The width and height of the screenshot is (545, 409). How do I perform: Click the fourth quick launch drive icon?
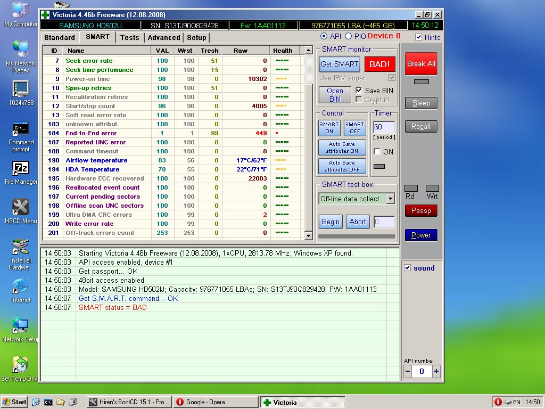72,402
